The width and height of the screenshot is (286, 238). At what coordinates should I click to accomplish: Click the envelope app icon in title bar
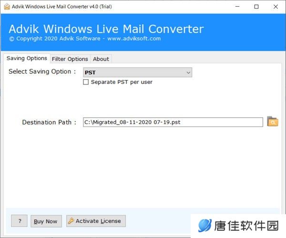tap(7, 7)
